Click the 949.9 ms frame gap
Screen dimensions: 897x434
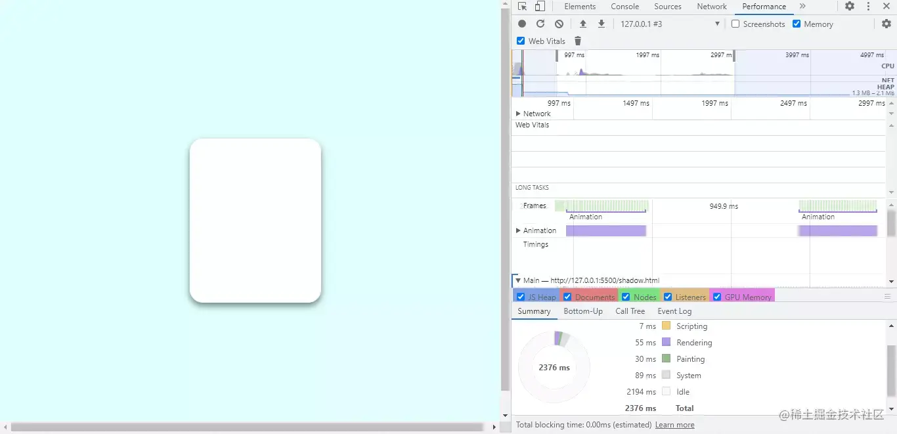[724, 206]
